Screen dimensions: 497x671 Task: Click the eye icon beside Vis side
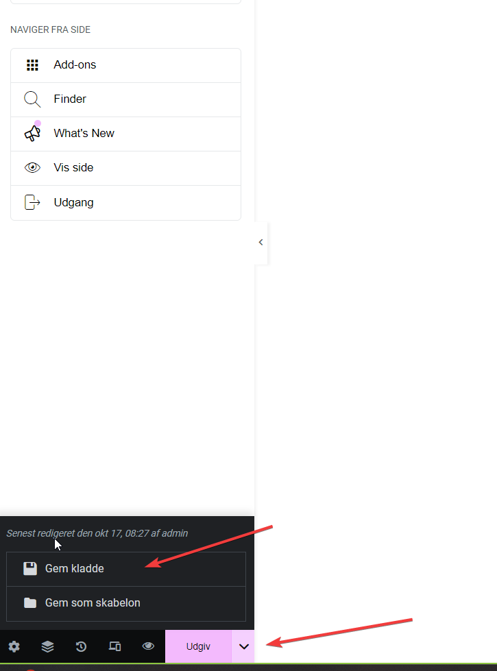point(32,168)
